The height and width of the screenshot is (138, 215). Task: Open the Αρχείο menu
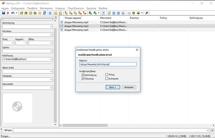[5, 8]
